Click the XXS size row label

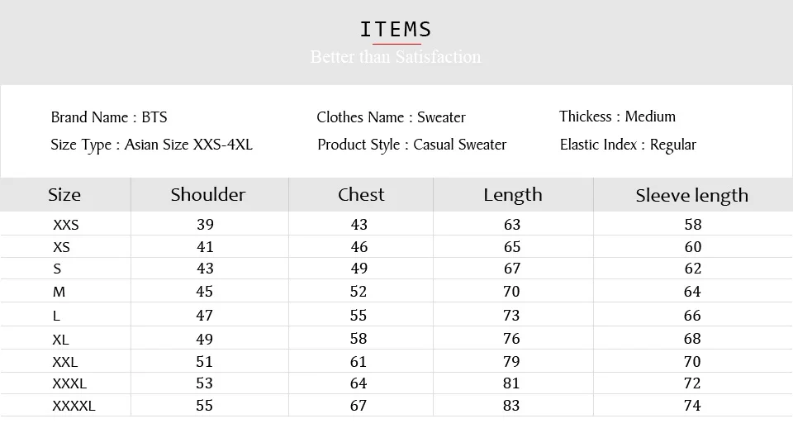click(x=66, y=225)
